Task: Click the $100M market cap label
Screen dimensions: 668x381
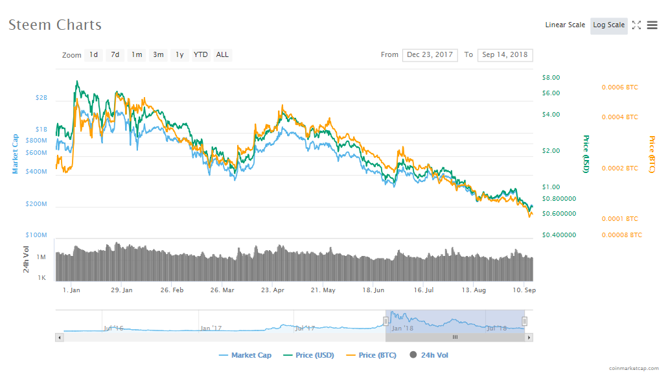Action: [36, 235]
